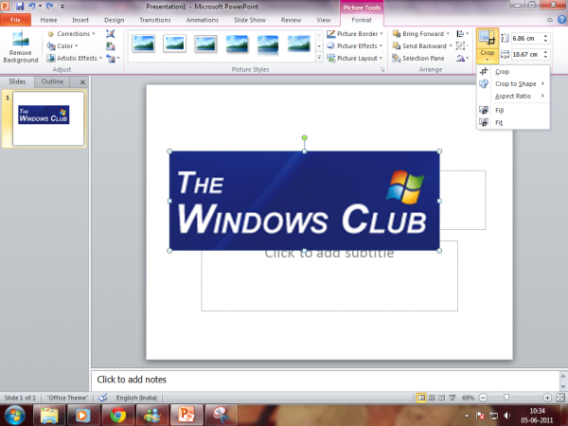Viewport: 568px width, 426px height.
Task: Start Slide Show view from status bar
Action: [x=453, y=398]
